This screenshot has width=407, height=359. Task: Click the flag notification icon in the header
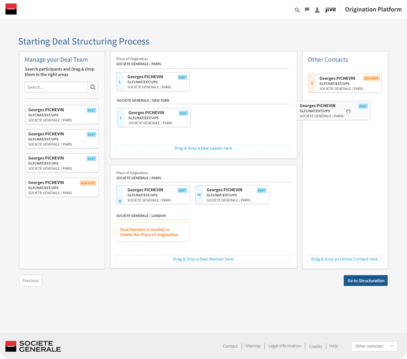click(x=307, y=10)
